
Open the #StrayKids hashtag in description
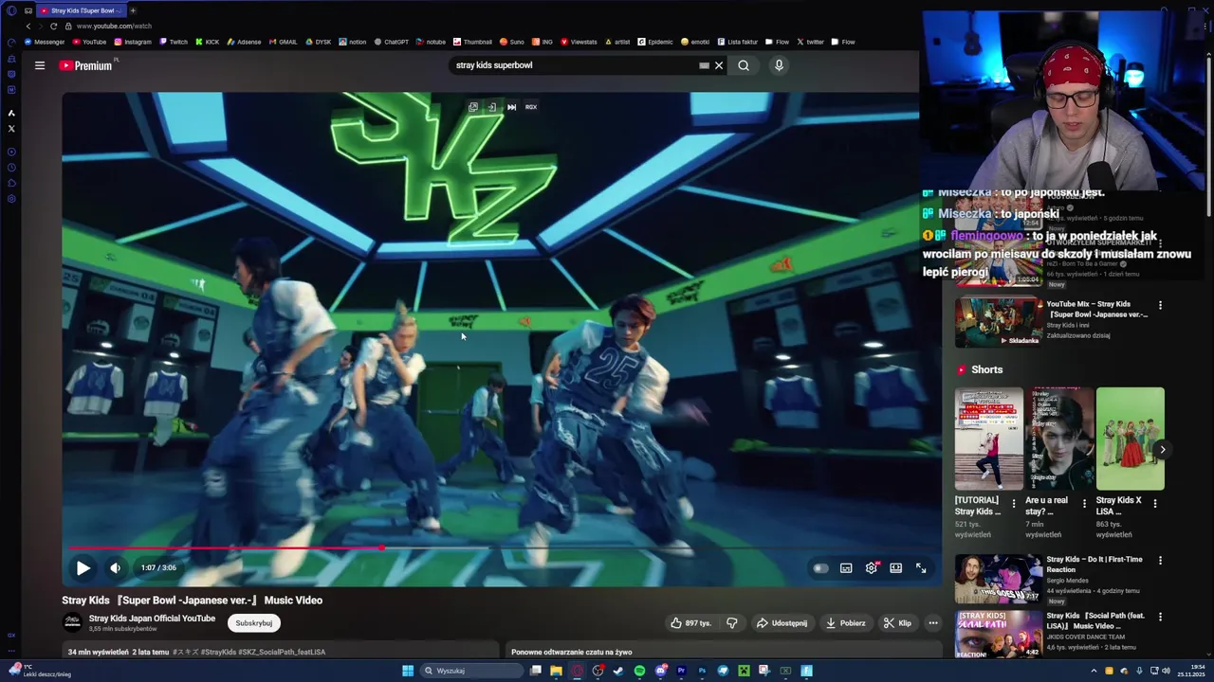218,652
